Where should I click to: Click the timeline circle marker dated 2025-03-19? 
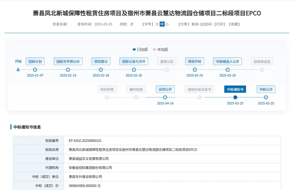195,70
